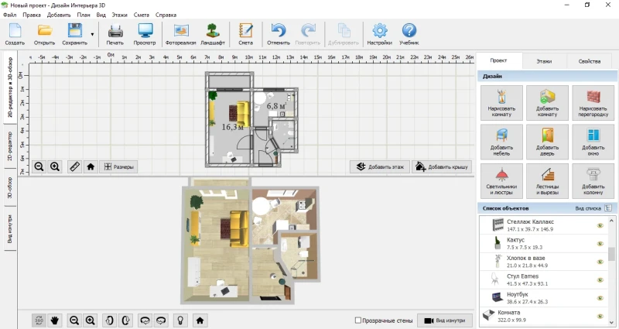Toggle visibility of Ноутбук
Viewport: 619px width, 329px height.
(600, 298)
